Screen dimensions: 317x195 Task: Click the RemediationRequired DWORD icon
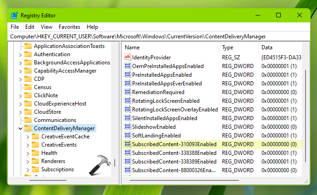coord(128,92)
